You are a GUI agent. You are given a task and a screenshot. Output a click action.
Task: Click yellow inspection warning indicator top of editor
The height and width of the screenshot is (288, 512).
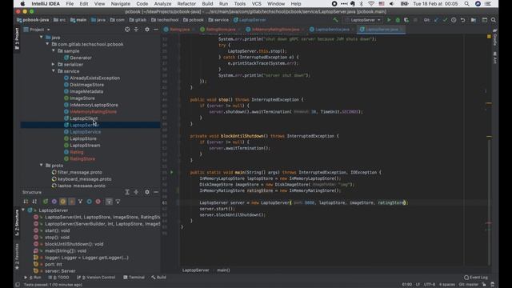(489, 36)
